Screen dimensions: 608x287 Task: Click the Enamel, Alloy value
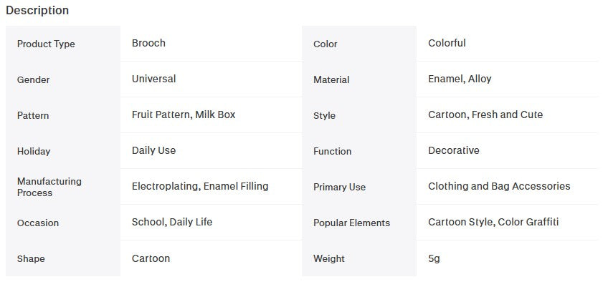click(460, 79)
